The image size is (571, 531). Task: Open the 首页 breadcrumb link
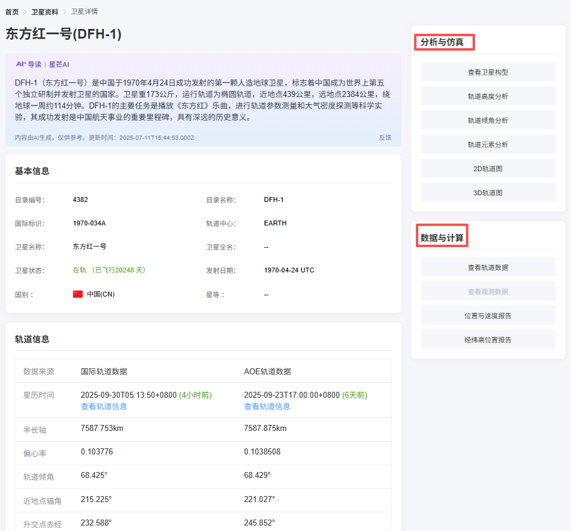[12, 11]
